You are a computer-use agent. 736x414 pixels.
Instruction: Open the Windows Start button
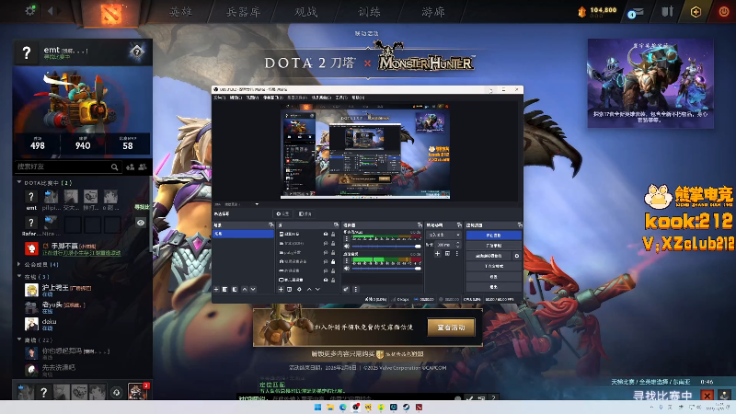(317, 407)
